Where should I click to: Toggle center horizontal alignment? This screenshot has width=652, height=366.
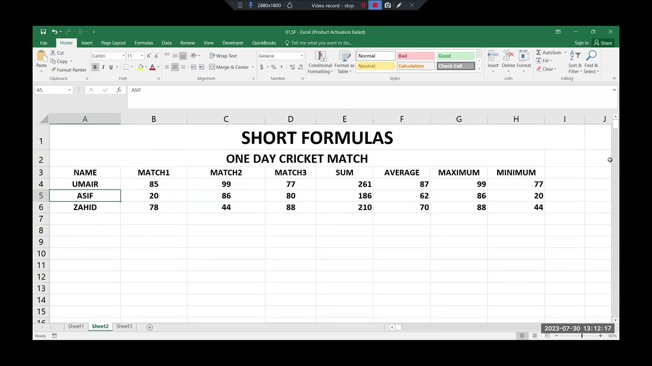click(x=175, y=67)
